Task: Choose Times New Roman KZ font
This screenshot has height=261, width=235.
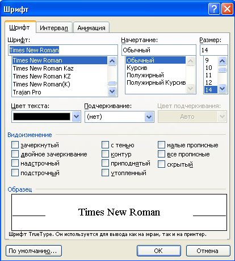Action: pyautogui.click(x=60, y=76)
